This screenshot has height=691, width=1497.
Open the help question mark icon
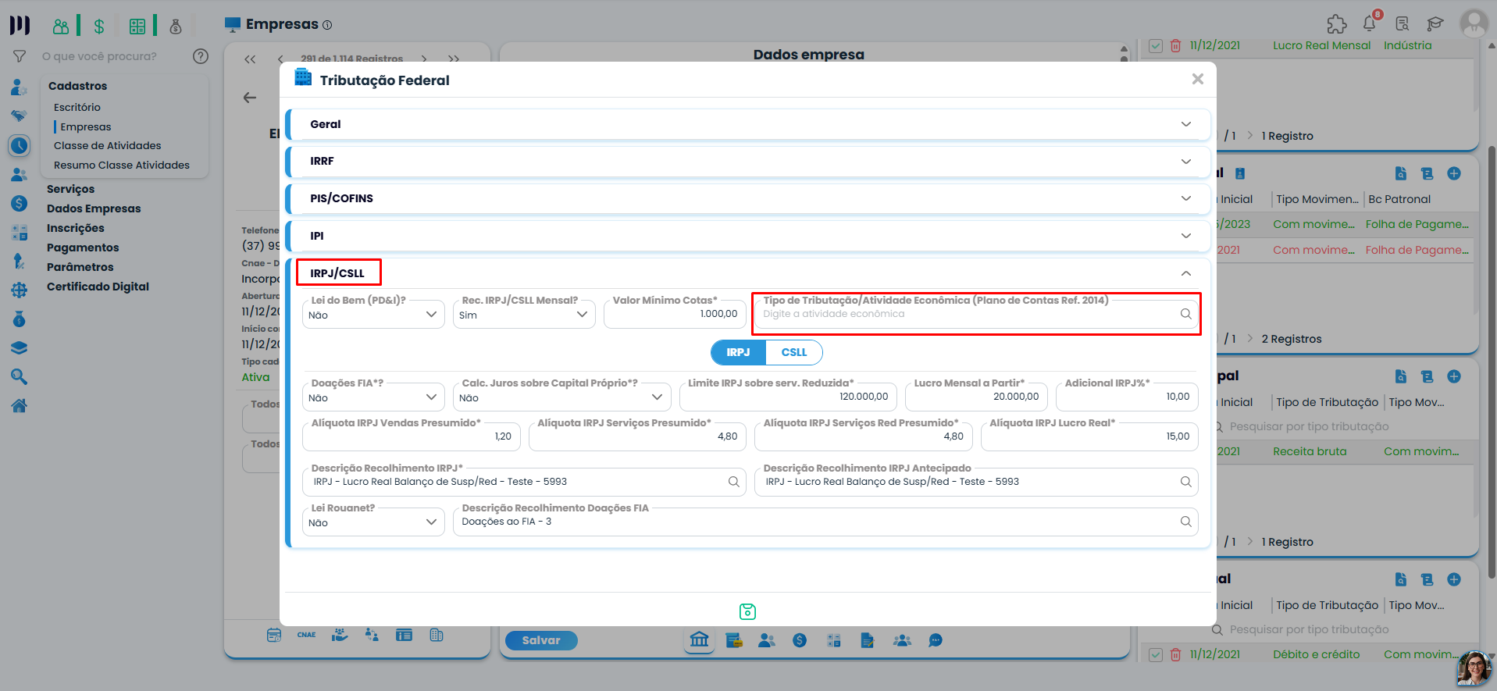(201, 56)
